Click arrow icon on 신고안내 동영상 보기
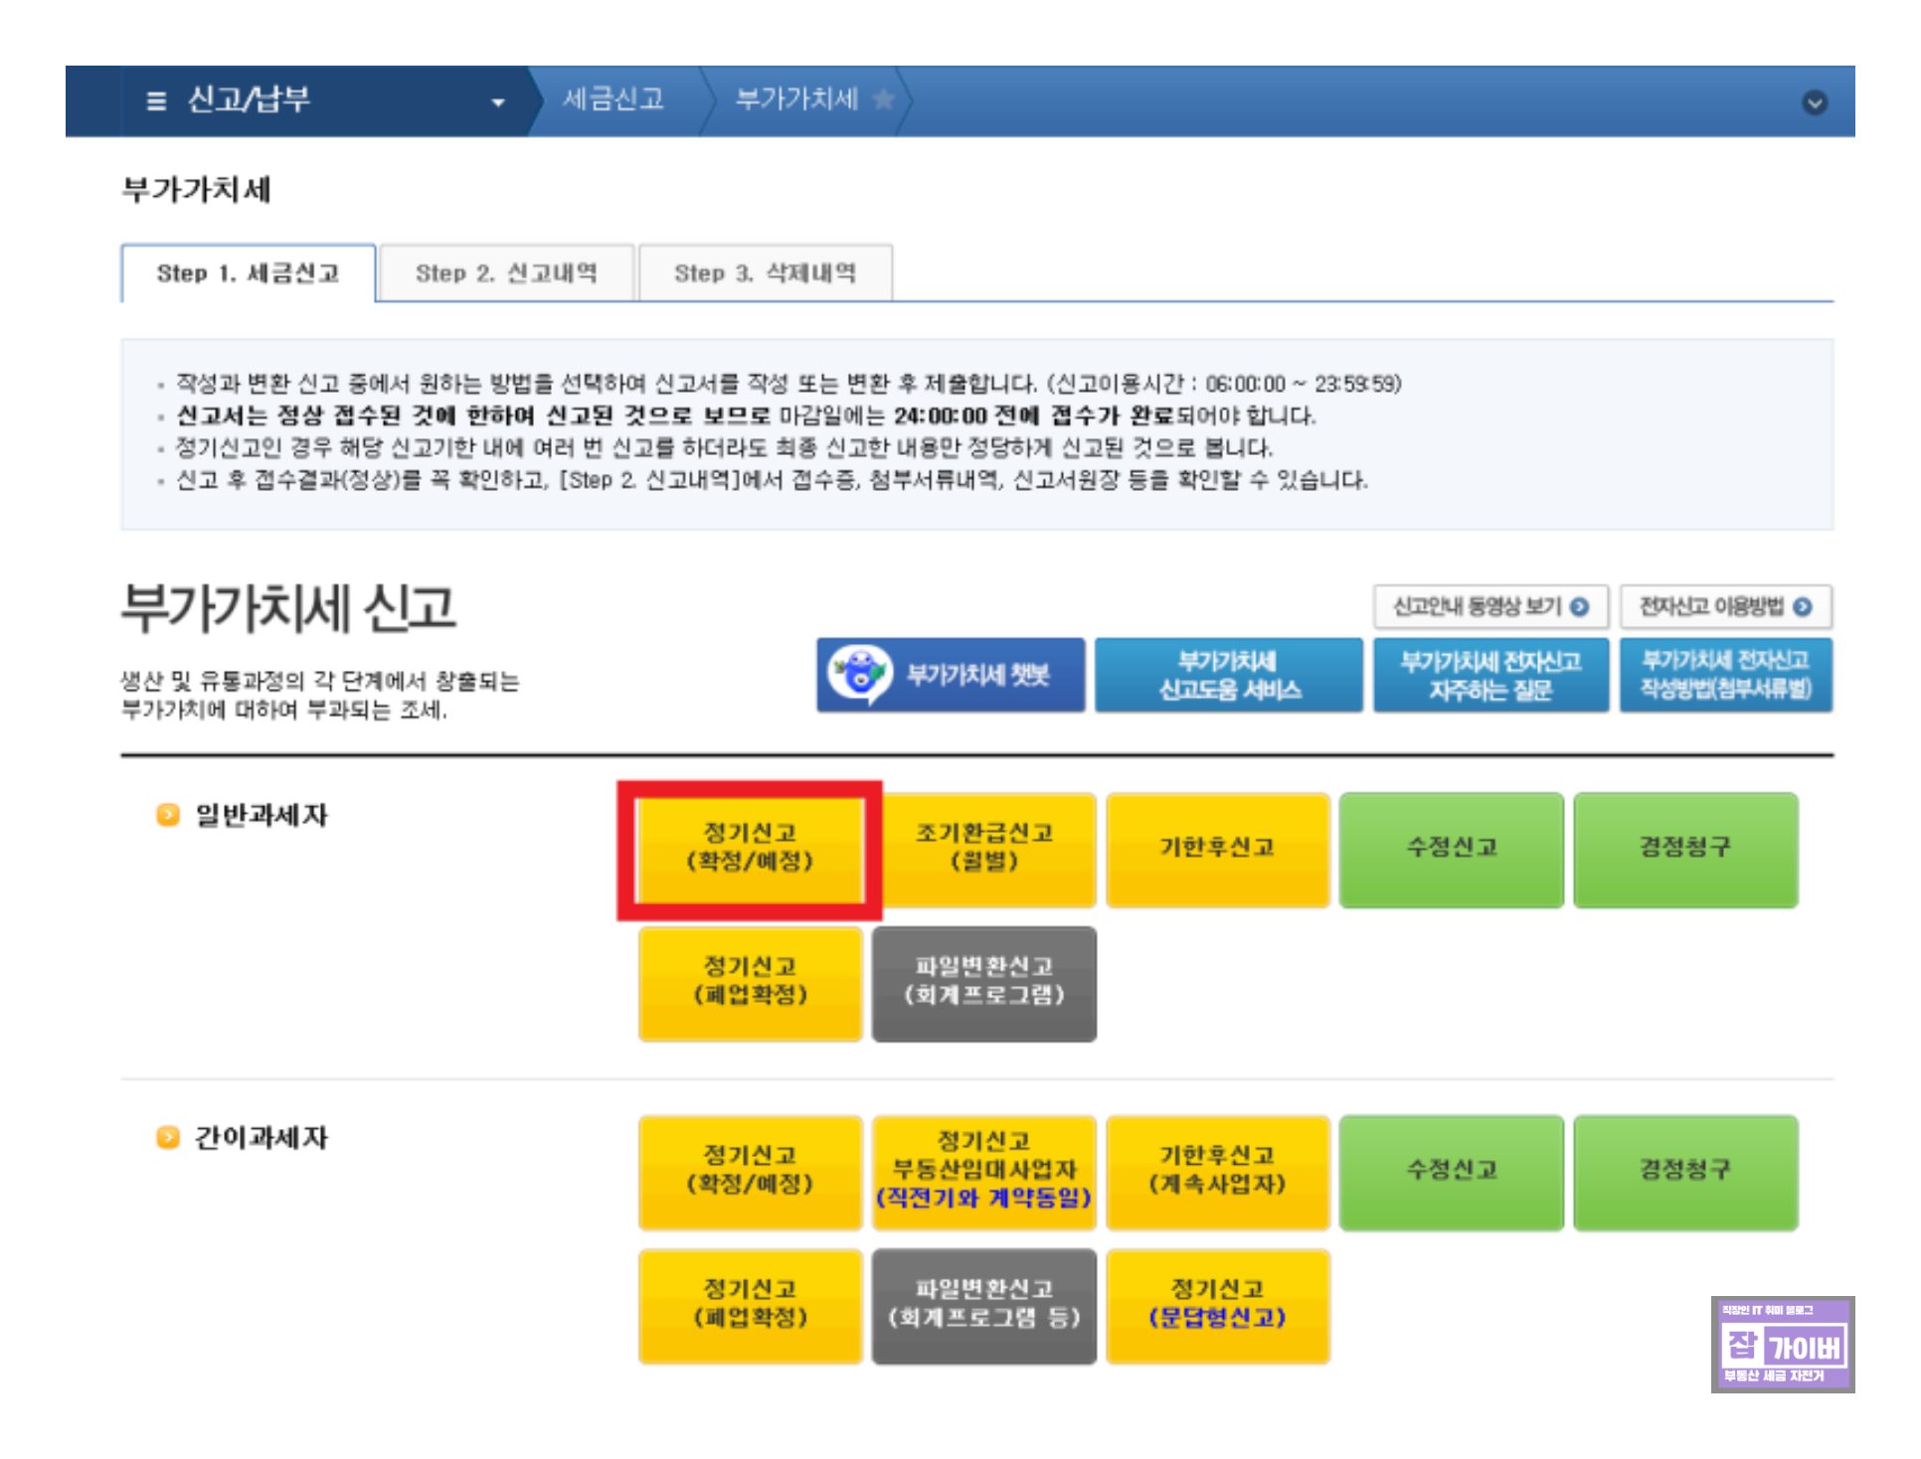The image size is (1921, 1459). click(1579, 606)
